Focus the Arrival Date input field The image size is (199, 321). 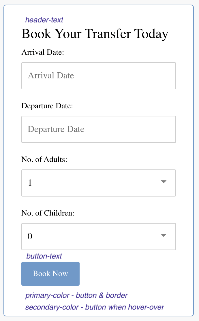click(x=99, y=76)
